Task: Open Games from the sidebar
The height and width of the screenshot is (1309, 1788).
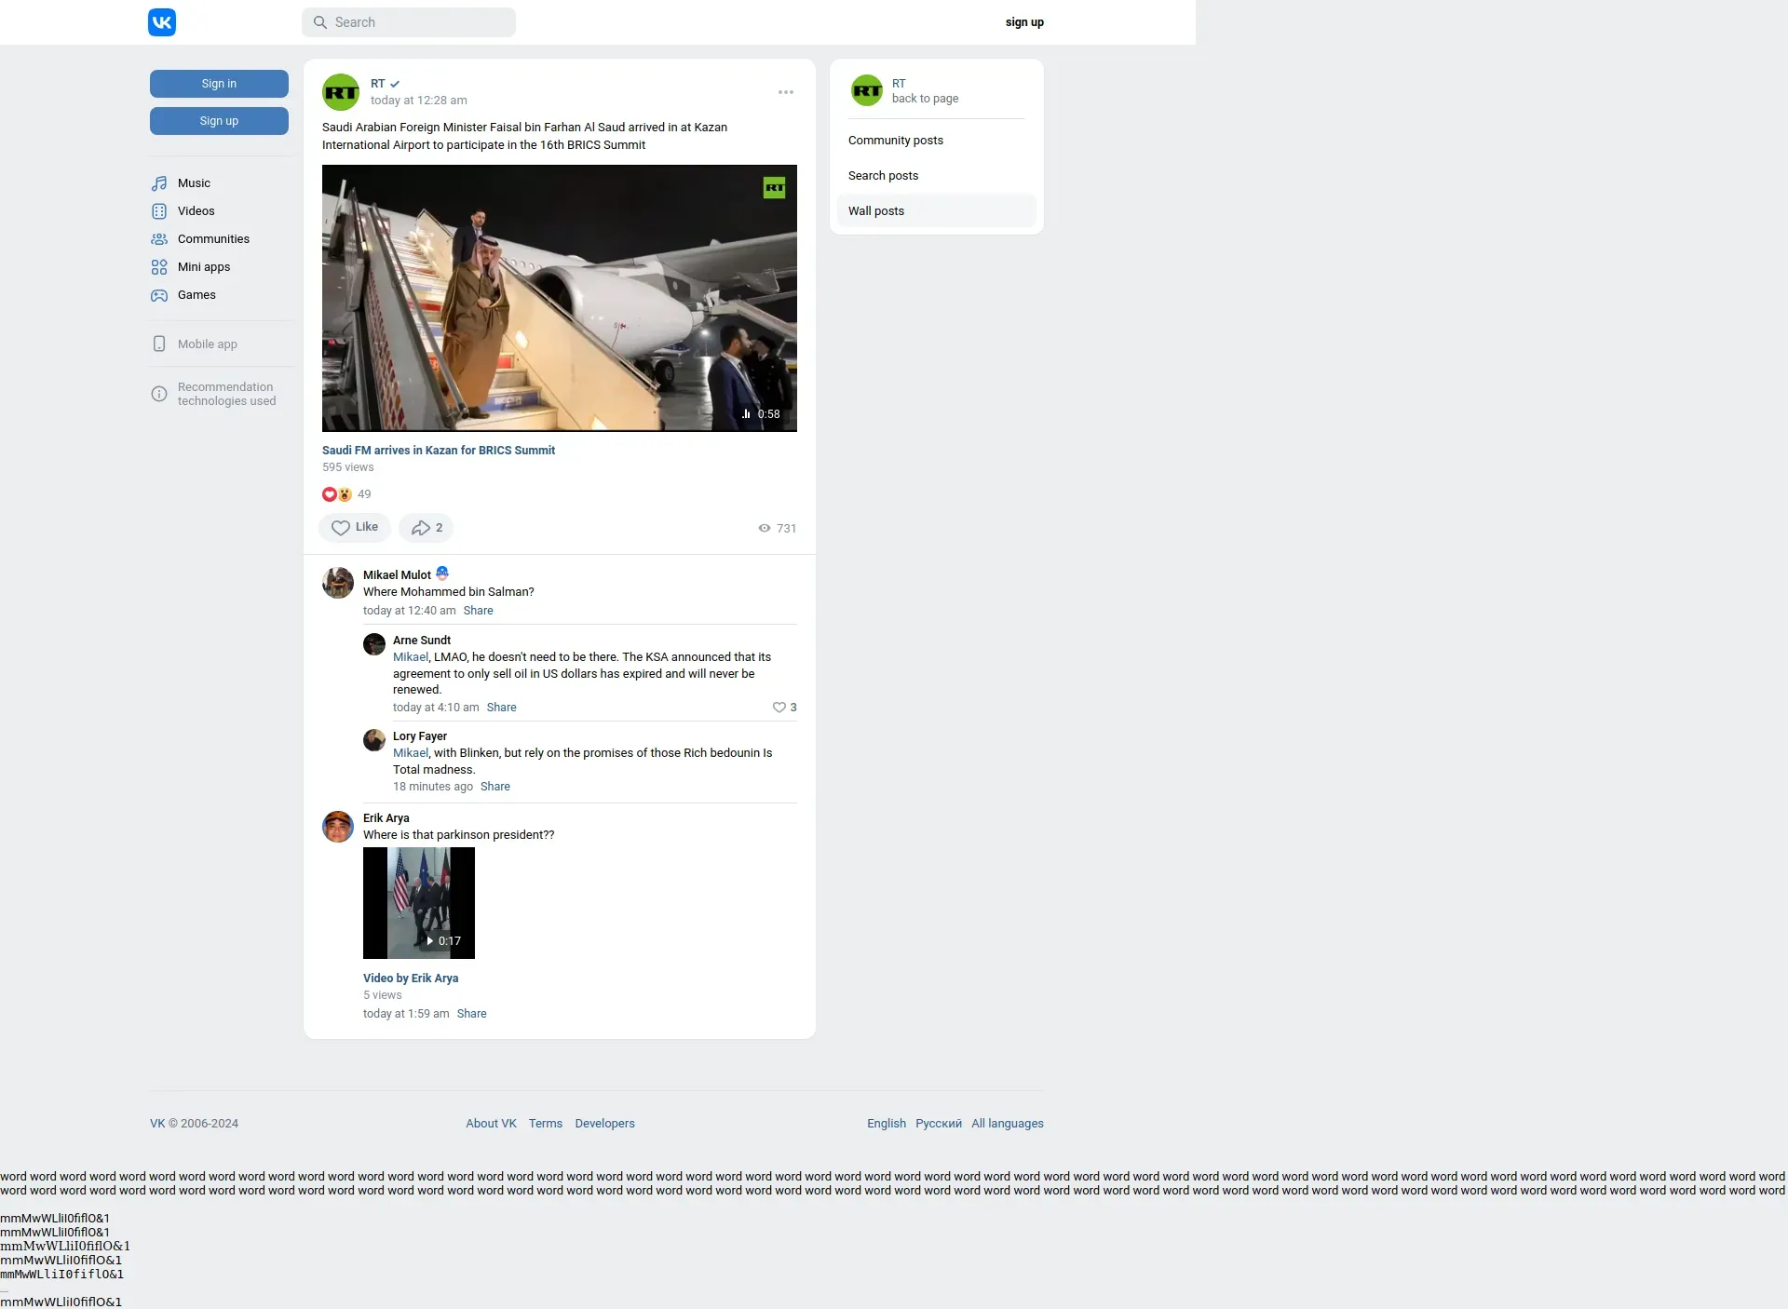Action: [x=196, y=295]
